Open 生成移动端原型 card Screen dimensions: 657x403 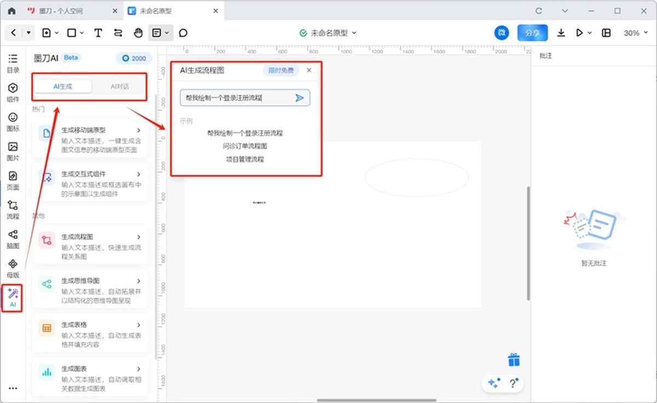coord(90,139)
